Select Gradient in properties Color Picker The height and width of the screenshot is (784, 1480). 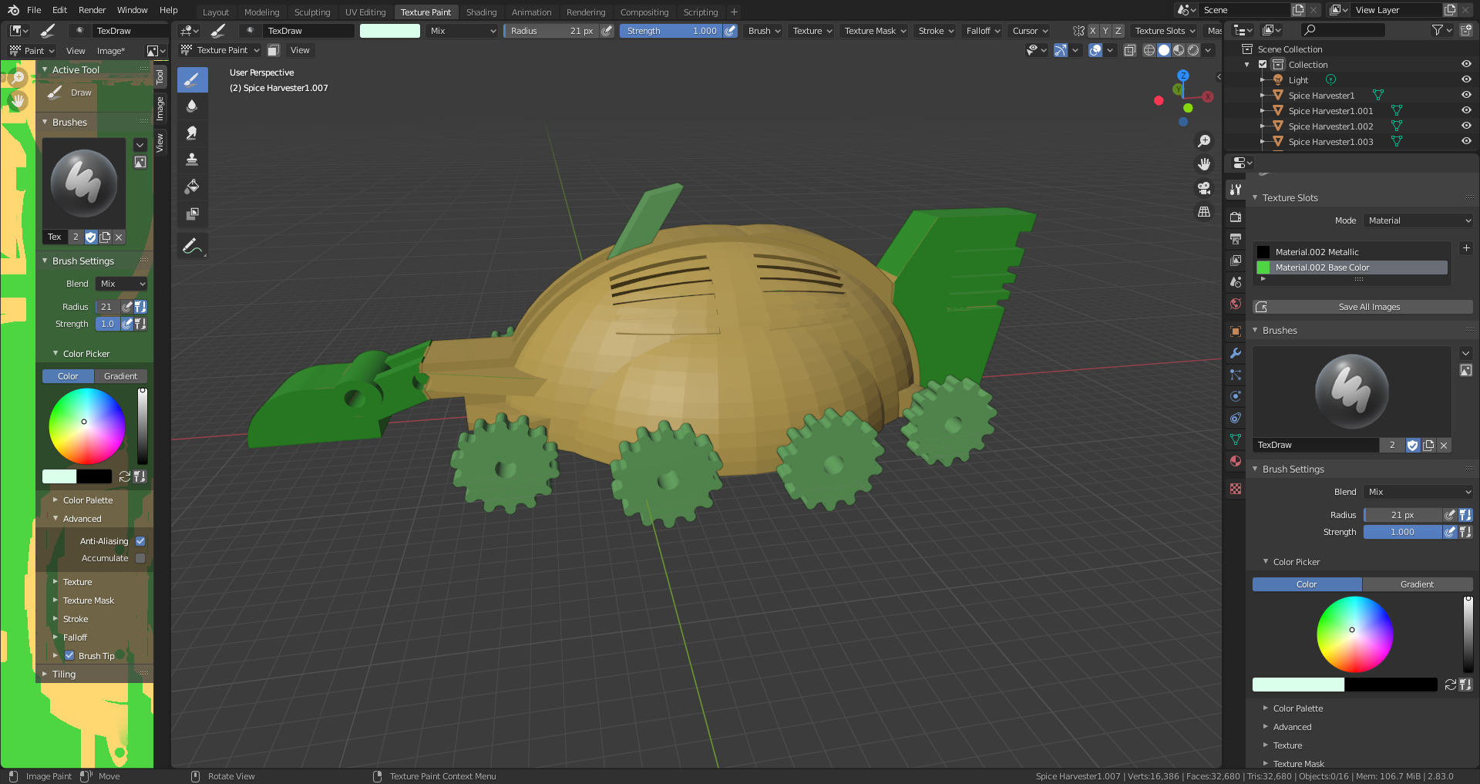1417,584
